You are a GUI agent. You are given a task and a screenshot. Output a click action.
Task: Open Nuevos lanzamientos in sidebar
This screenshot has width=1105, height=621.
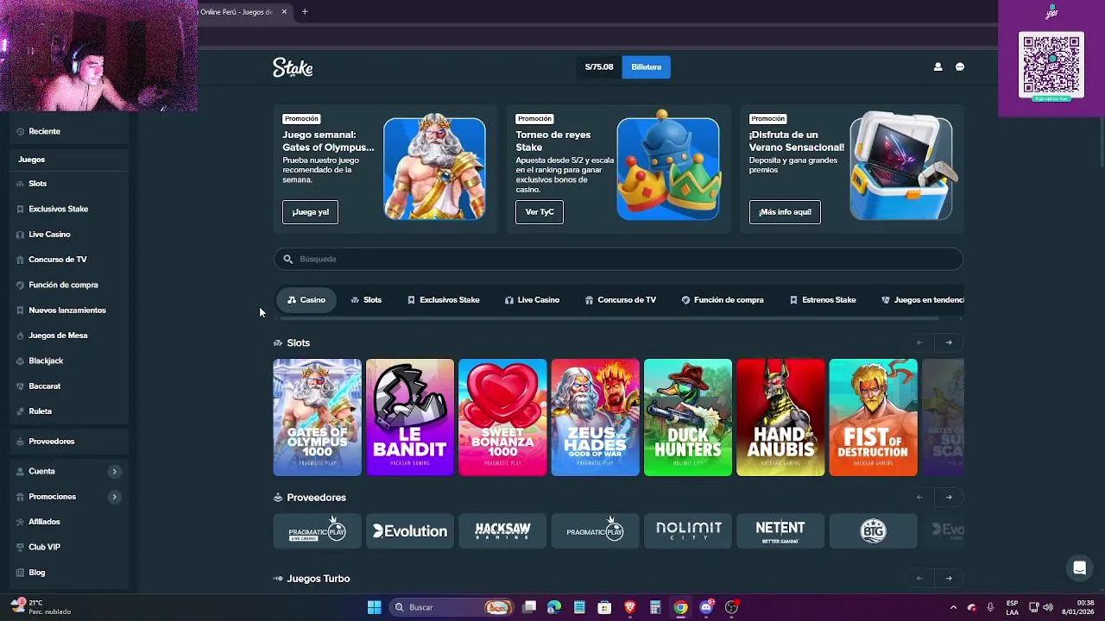(x=69, y=310)
